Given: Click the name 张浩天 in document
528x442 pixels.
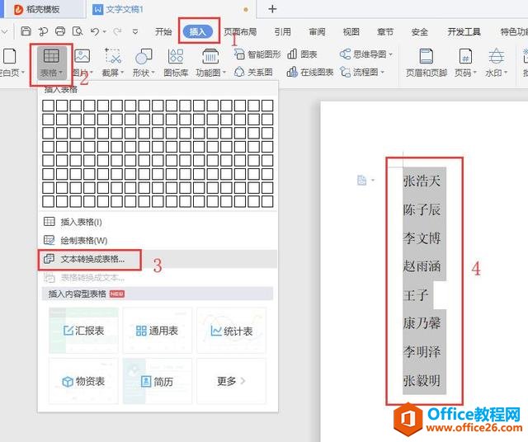Looking at the screenshot, I should (422, 181).
